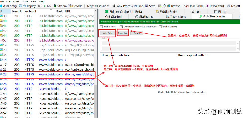Check the Enable Latency checkbox

(x=160, y=27)
